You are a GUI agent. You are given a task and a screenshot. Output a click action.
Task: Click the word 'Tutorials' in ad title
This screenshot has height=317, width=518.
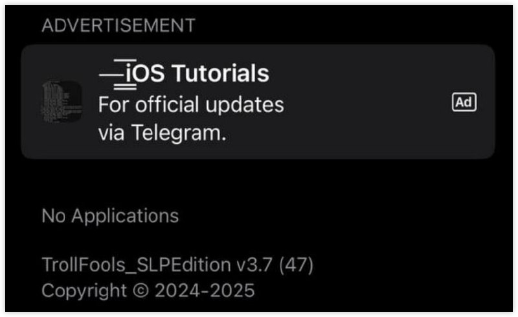point(221,73)
